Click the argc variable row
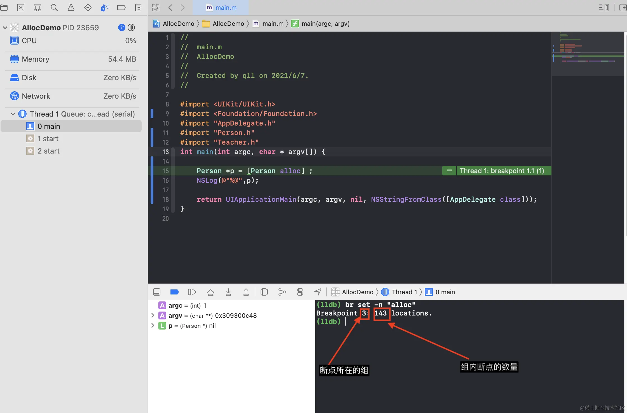The height and width of the screenshot is (413, 627). 231,305
